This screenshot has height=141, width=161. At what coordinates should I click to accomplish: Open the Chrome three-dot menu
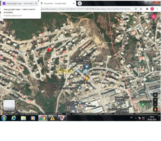coord(157,9)
